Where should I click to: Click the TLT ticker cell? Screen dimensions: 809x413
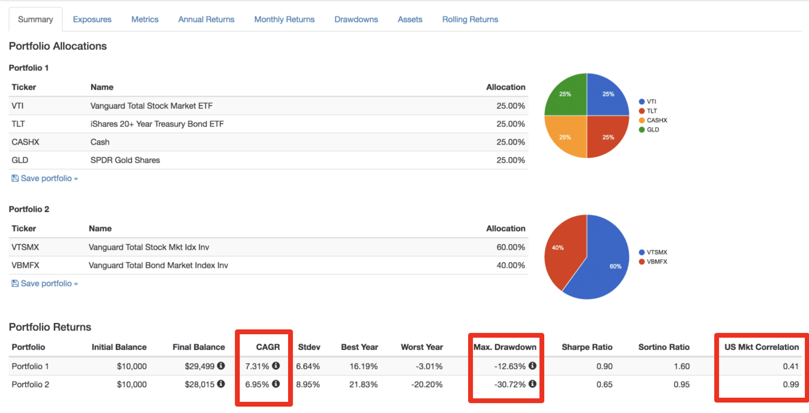tap(18, 124)
